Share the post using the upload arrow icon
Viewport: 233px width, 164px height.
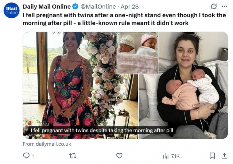pyautogui.click(x=224, y=156)
